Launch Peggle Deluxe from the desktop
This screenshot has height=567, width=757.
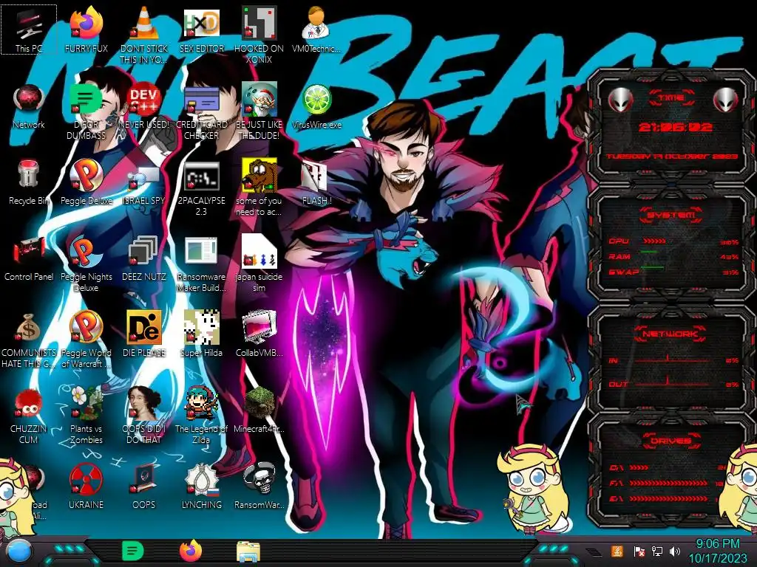click(86, 182)
